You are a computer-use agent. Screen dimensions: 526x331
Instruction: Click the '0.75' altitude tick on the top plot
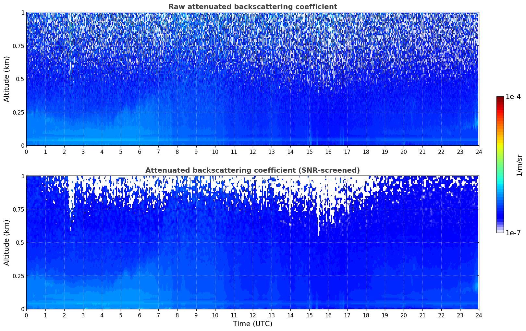(18, 46)
